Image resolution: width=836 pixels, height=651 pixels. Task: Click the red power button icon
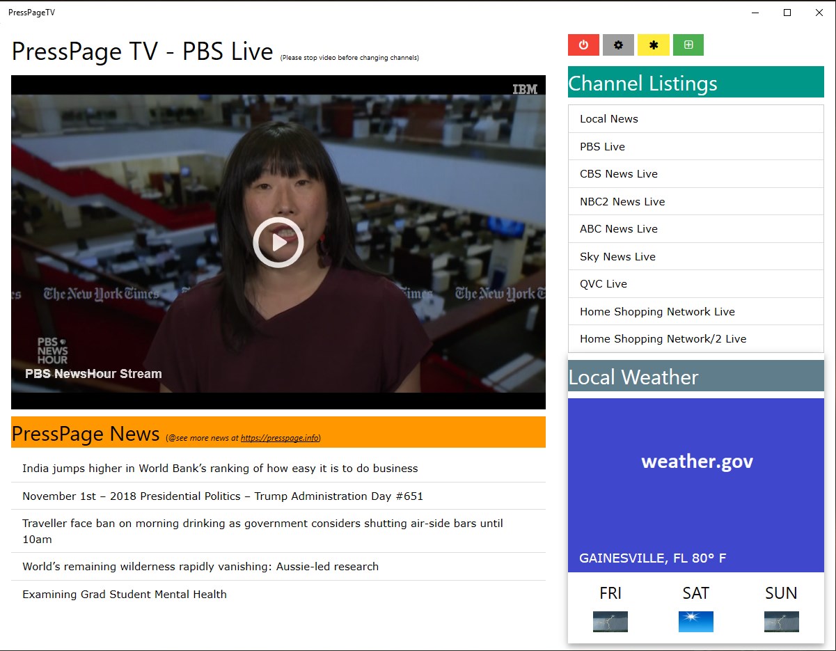[x=583, y=45]
